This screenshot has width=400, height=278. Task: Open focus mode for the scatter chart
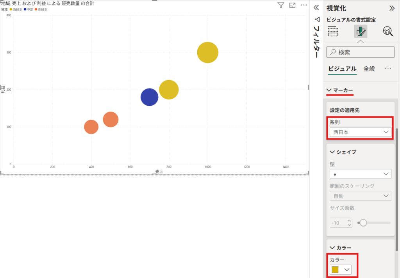tap(292, 5)
